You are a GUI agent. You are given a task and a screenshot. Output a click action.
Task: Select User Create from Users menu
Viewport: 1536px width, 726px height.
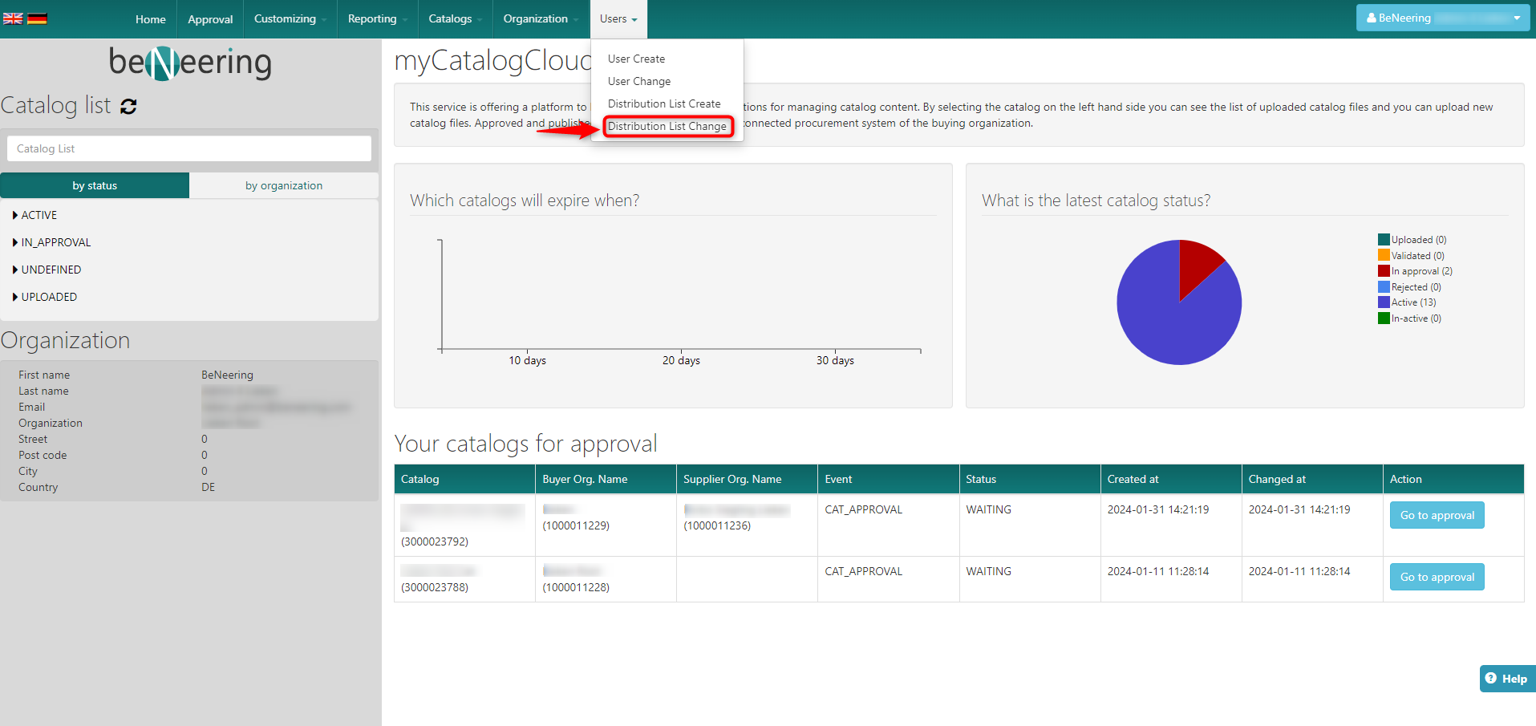(636, 59)
